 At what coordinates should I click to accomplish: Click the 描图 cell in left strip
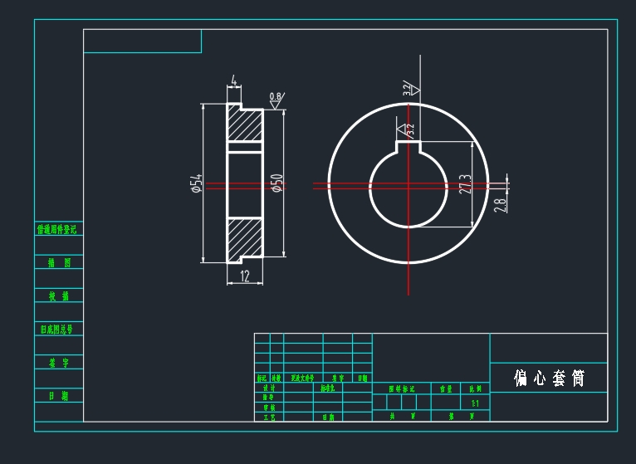[x=59, y=262]
